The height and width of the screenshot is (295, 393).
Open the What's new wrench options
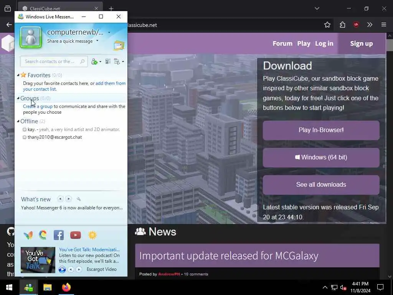point(79,199)
